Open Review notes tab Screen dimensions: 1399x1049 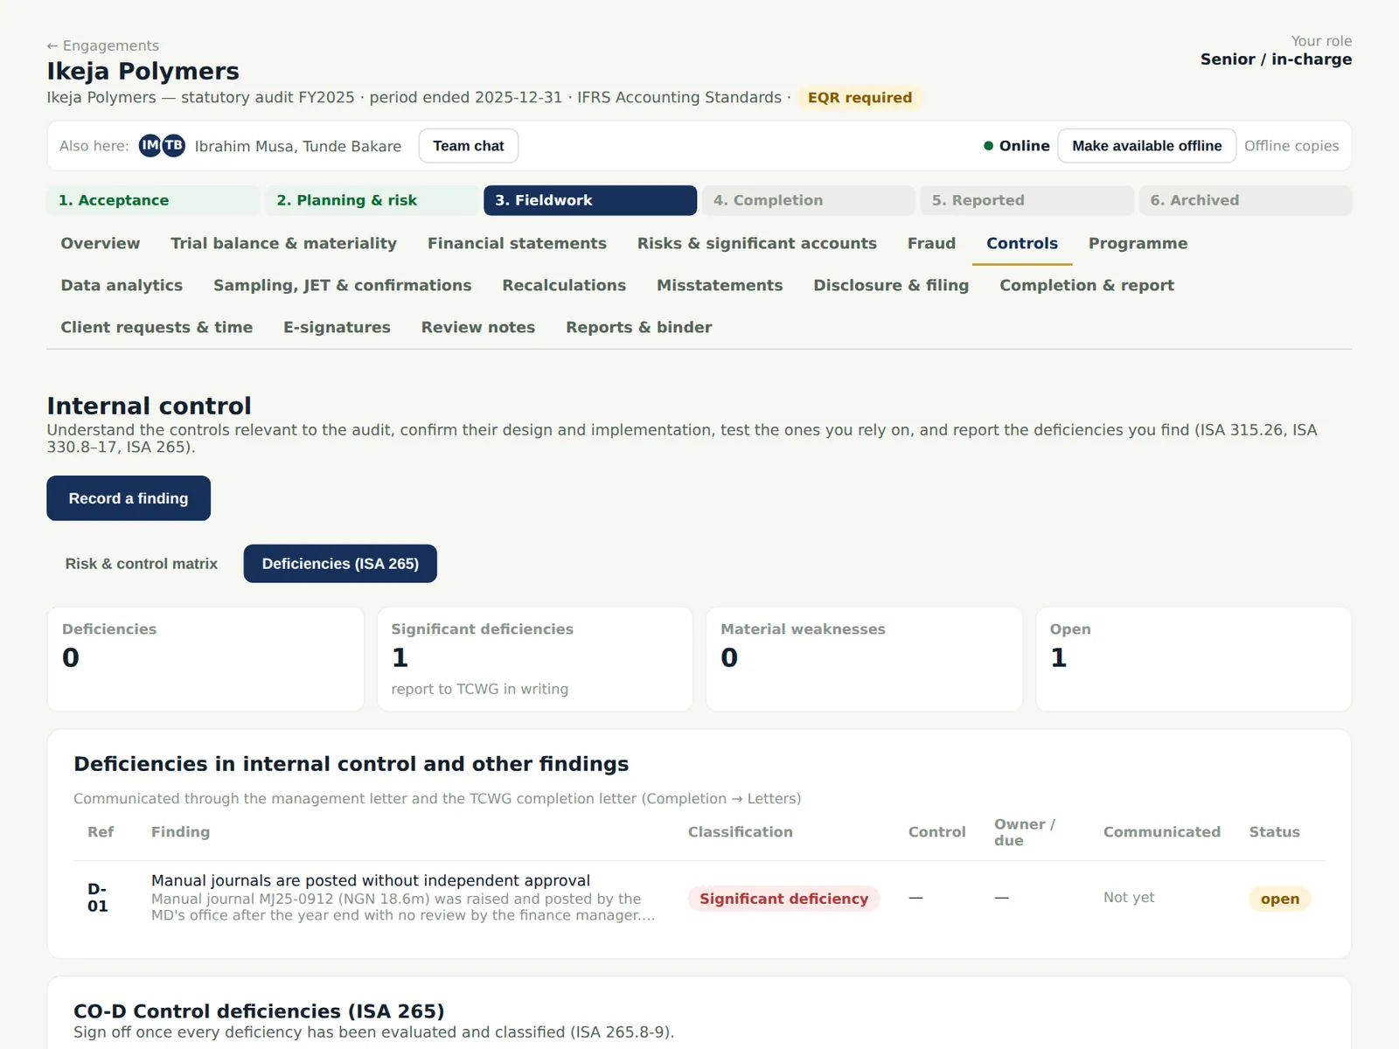pyautogui.click(x=477, y=327)
